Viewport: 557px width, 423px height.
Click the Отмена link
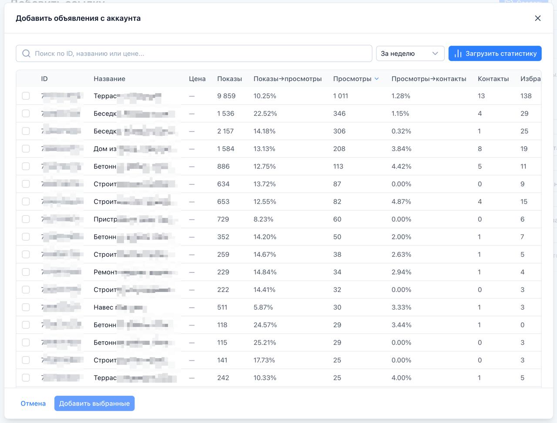tap(33, 403)
